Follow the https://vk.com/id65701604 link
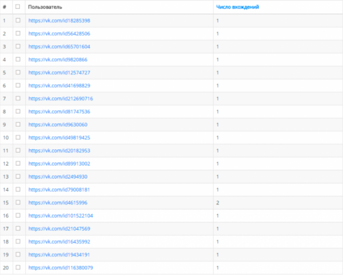343x275 pixels. tap(59, 46)
